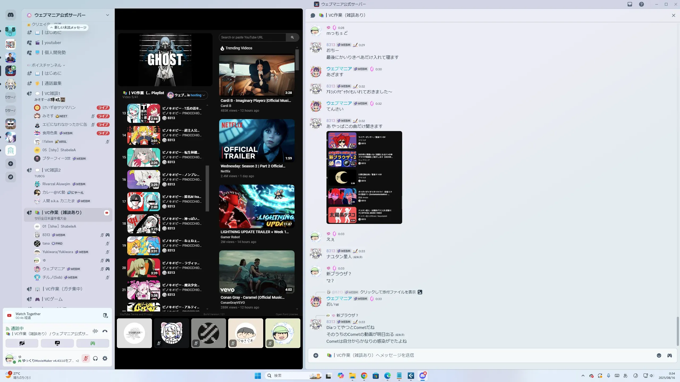680x382 pixels.
Task: Start screen sharing in voice panel
Action: point(57,343)
